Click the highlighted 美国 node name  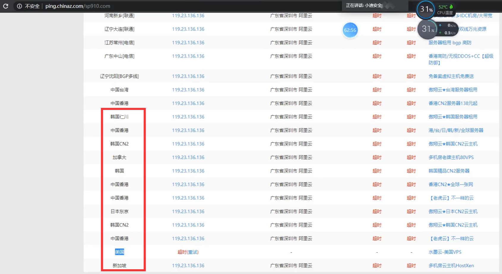(119, 252)
